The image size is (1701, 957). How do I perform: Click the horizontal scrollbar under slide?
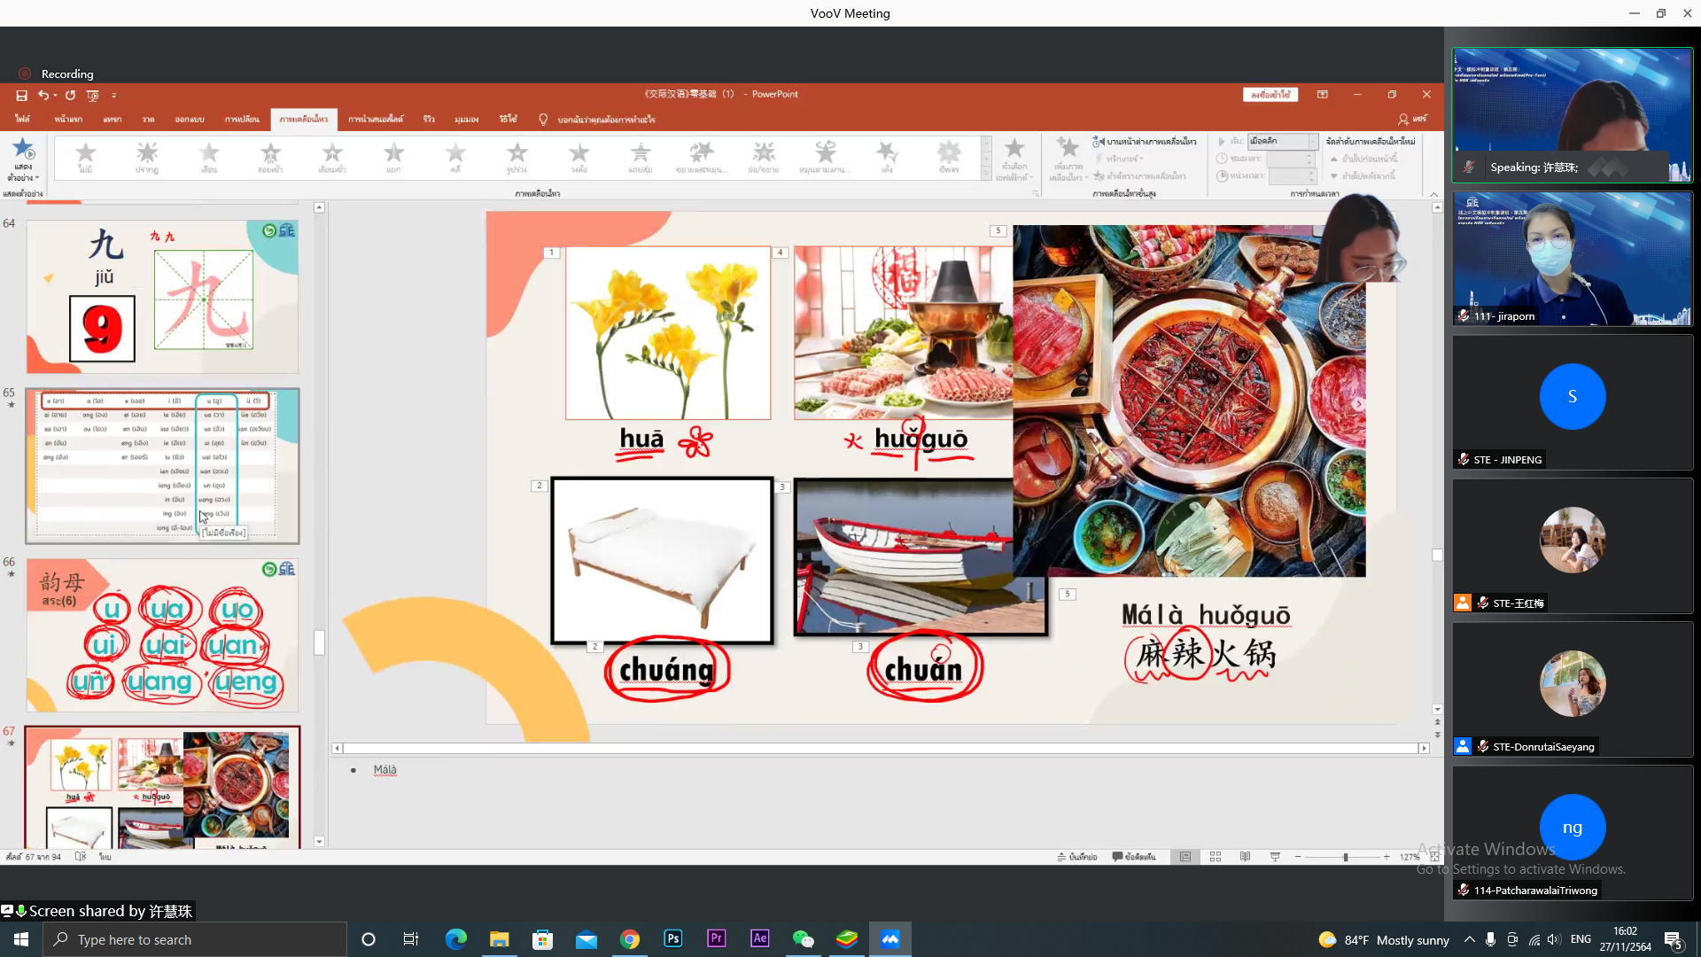(881, 749)
